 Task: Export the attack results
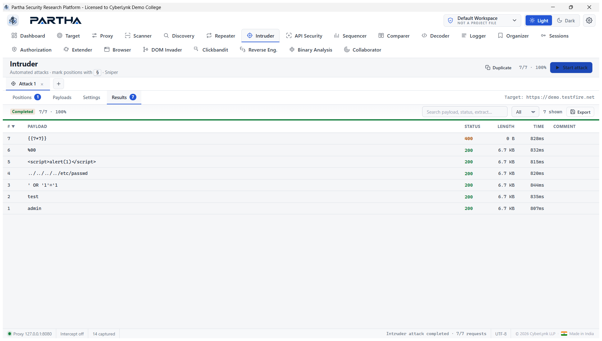[580, 112]
